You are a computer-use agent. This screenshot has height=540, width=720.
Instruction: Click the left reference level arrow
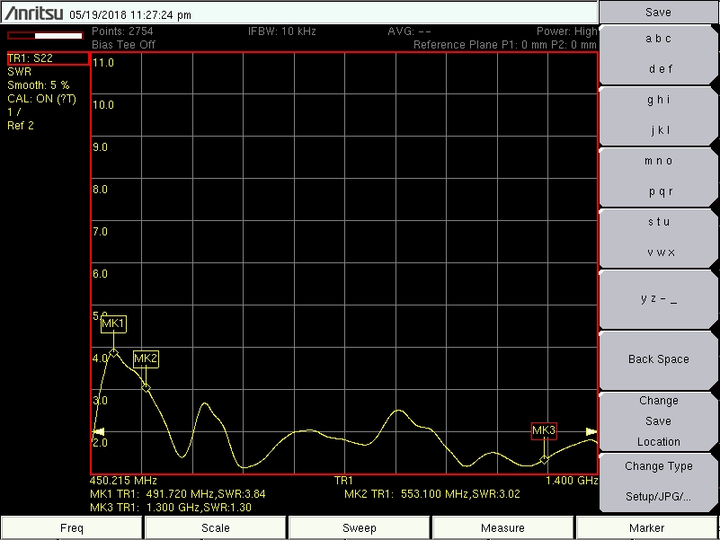coord(98,432)
